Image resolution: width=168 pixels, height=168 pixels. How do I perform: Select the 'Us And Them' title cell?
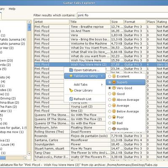click(90, 31)
